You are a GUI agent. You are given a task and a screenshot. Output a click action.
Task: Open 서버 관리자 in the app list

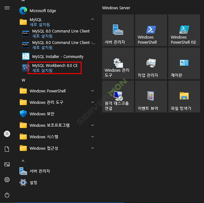tap(57, 171)
